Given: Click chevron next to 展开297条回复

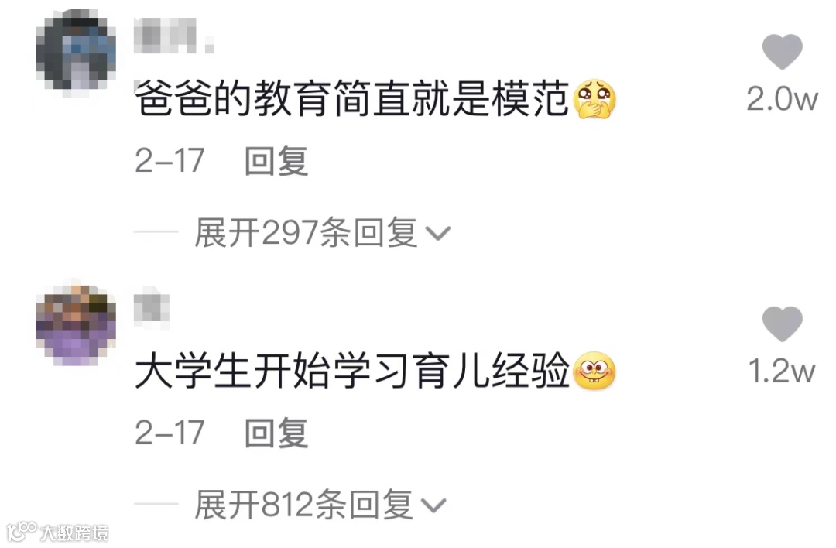Looking at the screenshot, I should pyautogui.click(x=438, y=234).
